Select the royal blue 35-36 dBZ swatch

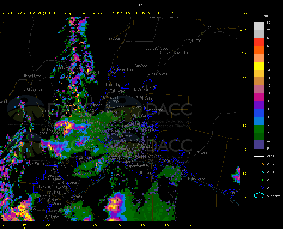259,113
